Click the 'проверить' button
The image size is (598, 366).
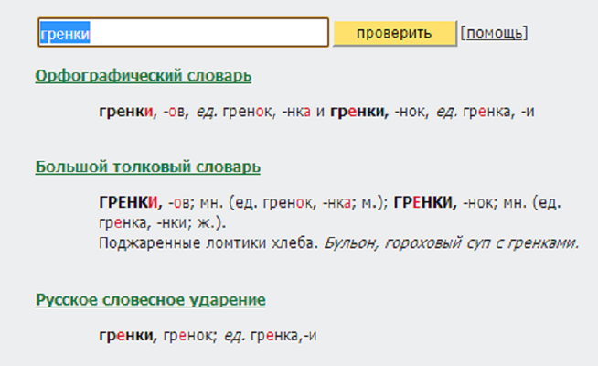point(395,34)
